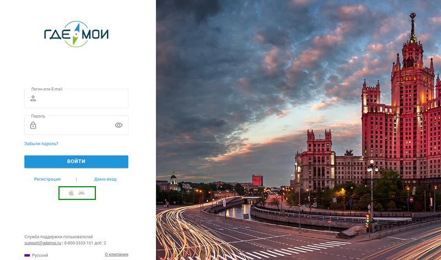441x260 pixels.
Task: Open the Apple iOS app link
Action: [71, 193]
